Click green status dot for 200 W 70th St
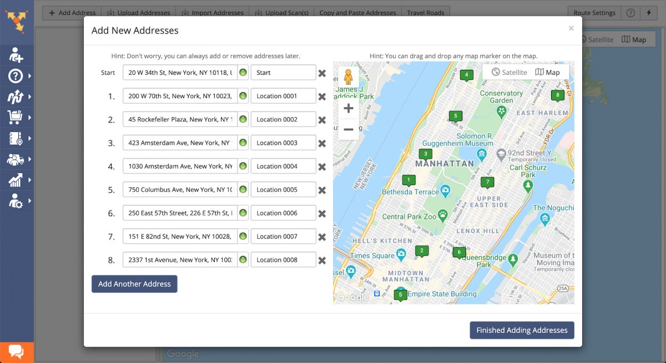This screenshot has width=666, height=363. coord(243,96)
